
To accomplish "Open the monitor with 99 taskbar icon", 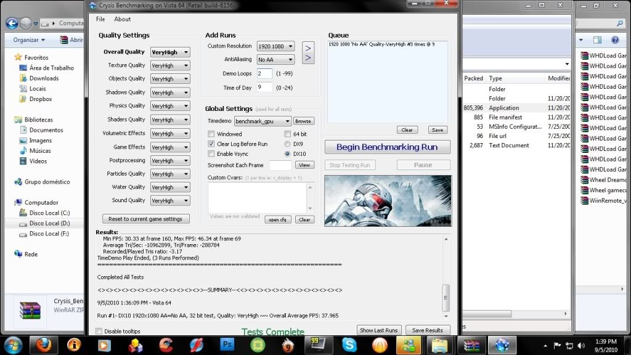I will point(318,345).
